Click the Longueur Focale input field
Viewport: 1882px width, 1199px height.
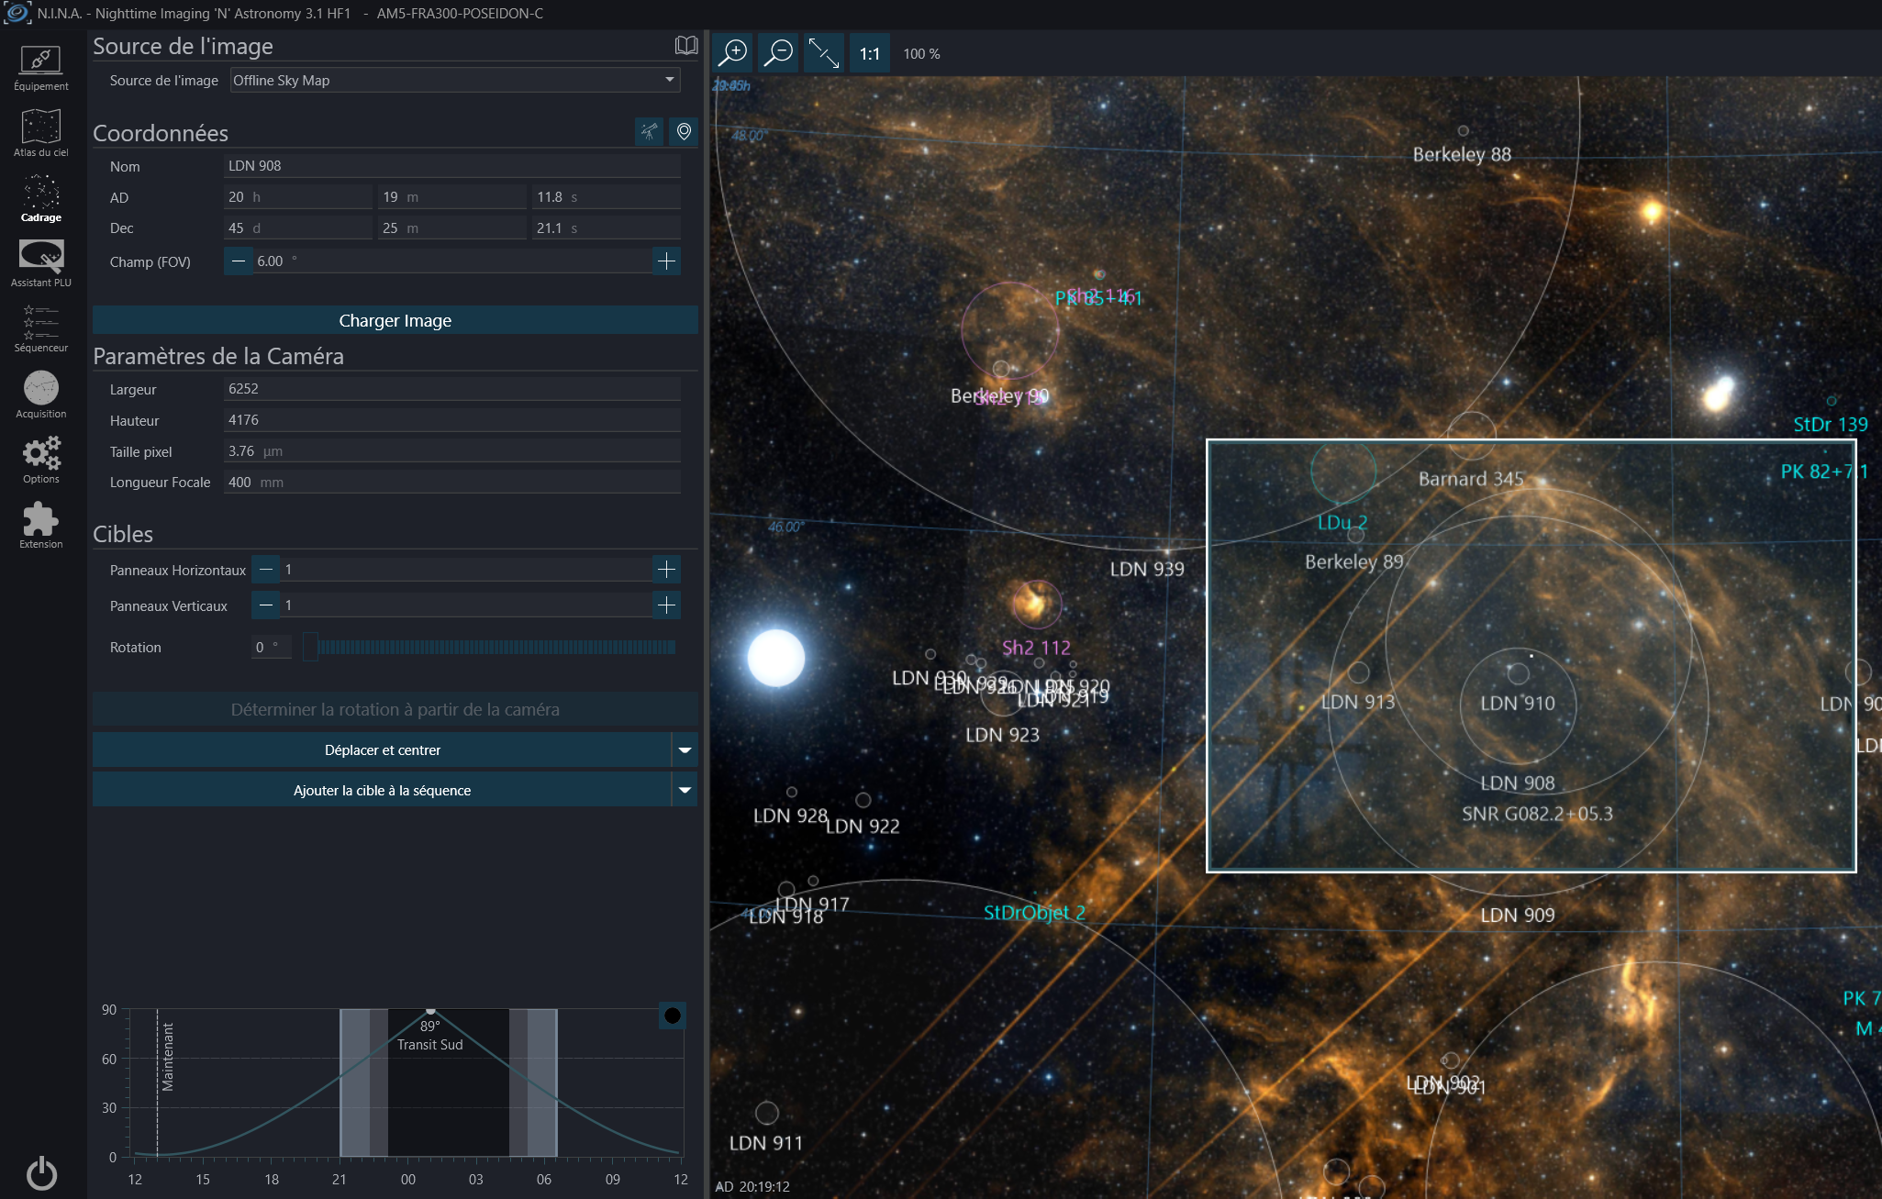coord(451,483)
